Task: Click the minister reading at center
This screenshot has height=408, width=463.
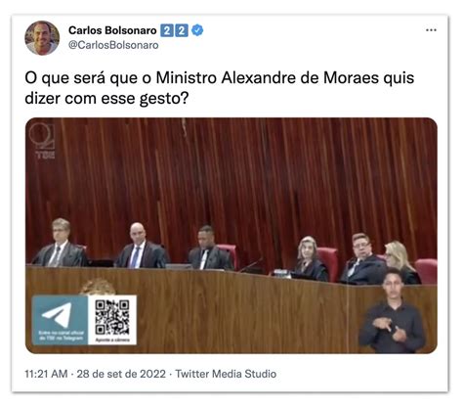Action: (209, 248)
